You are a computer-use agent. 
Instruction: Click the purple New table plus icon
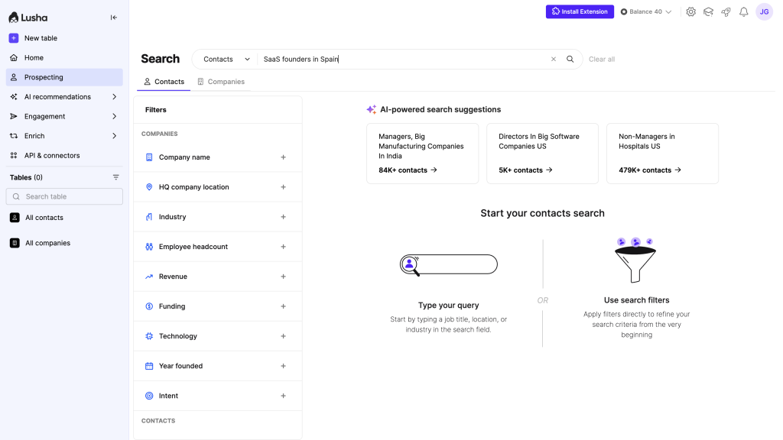pyautogui.click(x=14, y=38)
